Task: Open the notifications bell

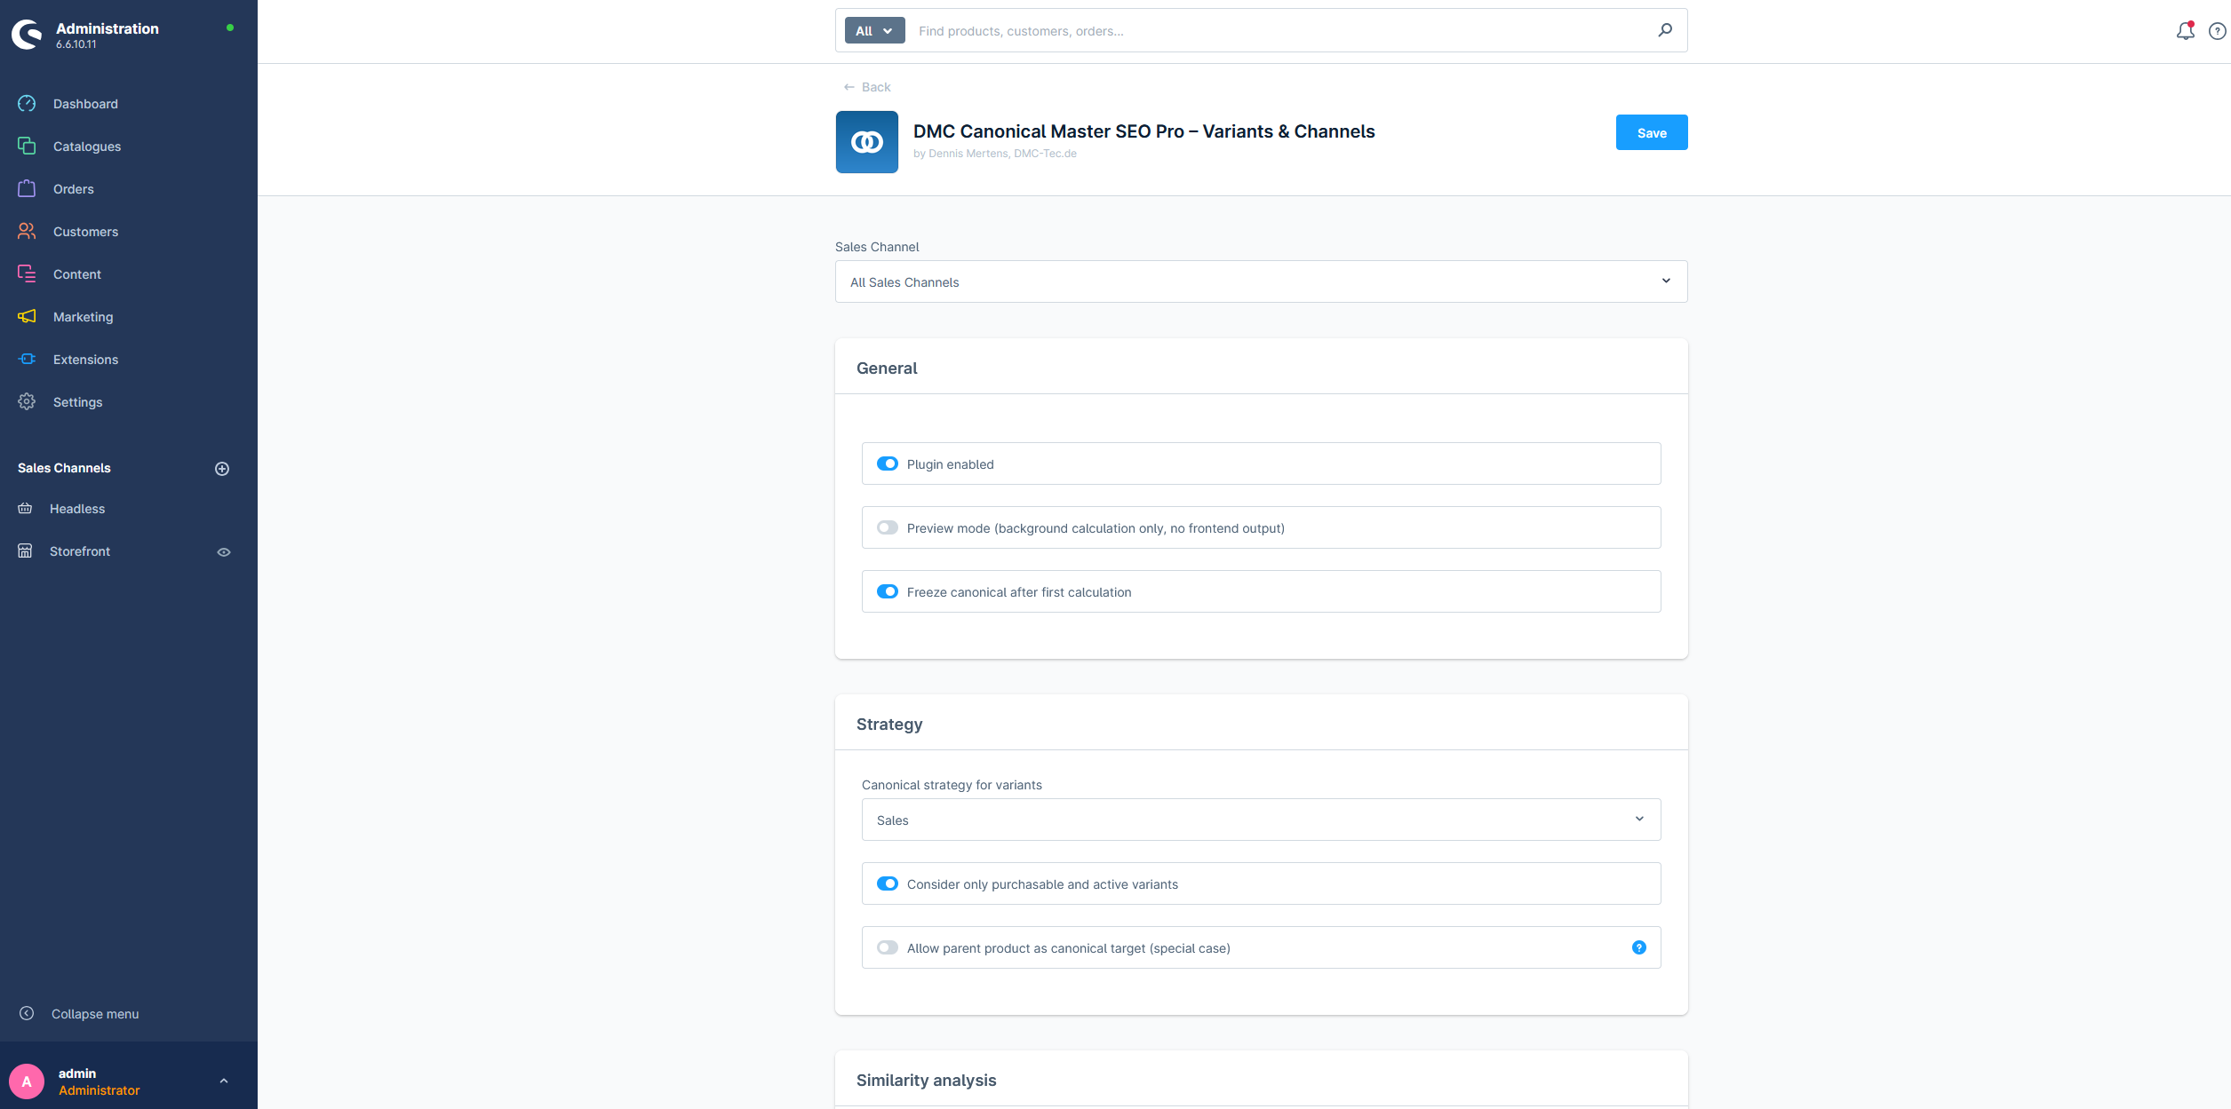Action: click(x=2185, y=31)
